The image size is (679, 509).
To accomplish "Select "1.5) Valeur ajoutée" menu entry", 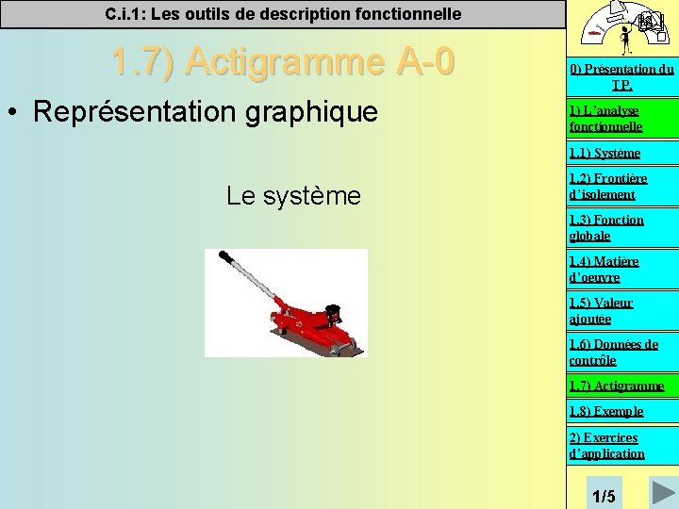I will tap(622, 311).
